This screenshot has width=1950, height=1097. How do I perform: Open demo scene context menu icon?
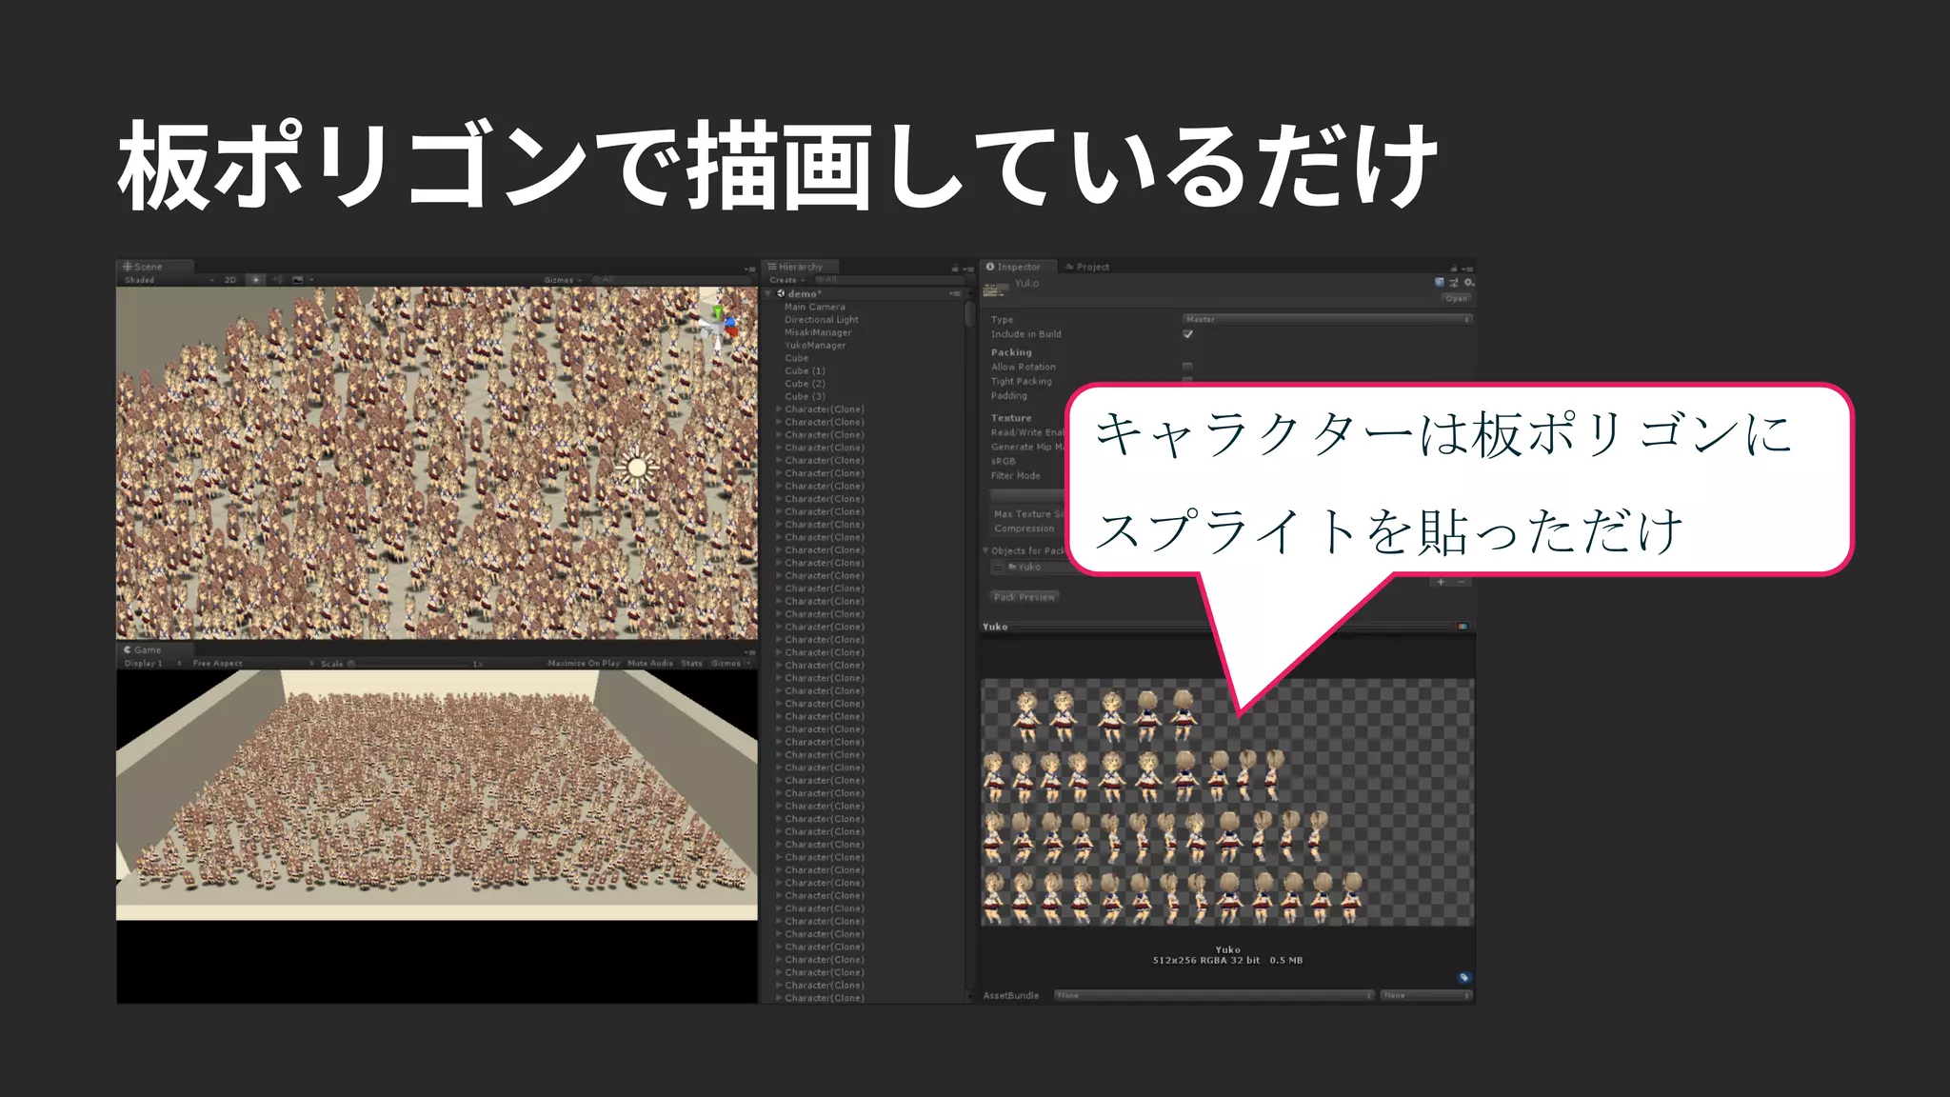coord(955,294)
